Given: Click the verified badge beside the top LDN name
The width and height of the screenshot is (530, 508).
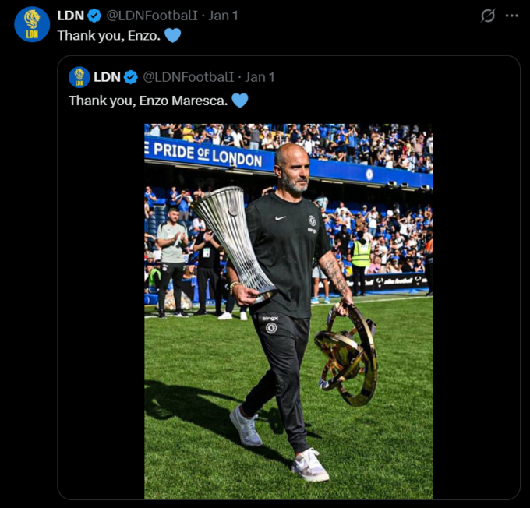Looking at the screenshot, I should 94,16.
